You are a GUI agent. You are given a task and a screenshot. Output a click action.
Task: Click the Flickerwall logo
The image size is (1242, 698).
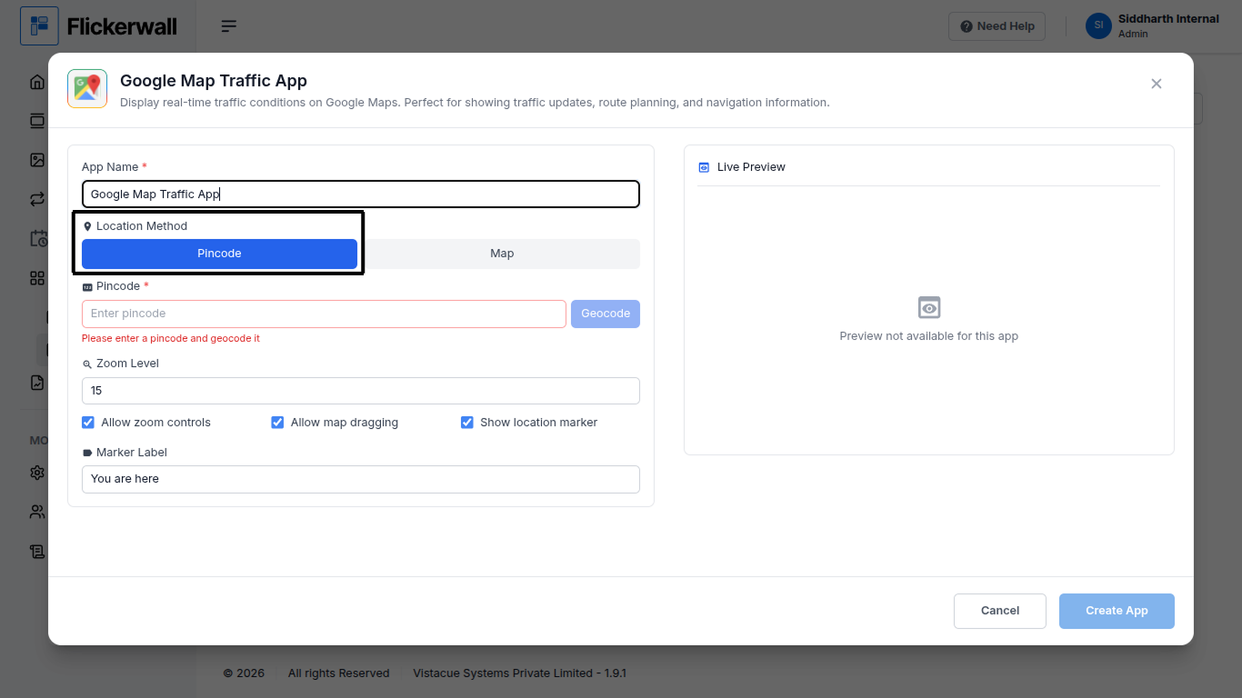pyautogui.click(x=99, y=26)
